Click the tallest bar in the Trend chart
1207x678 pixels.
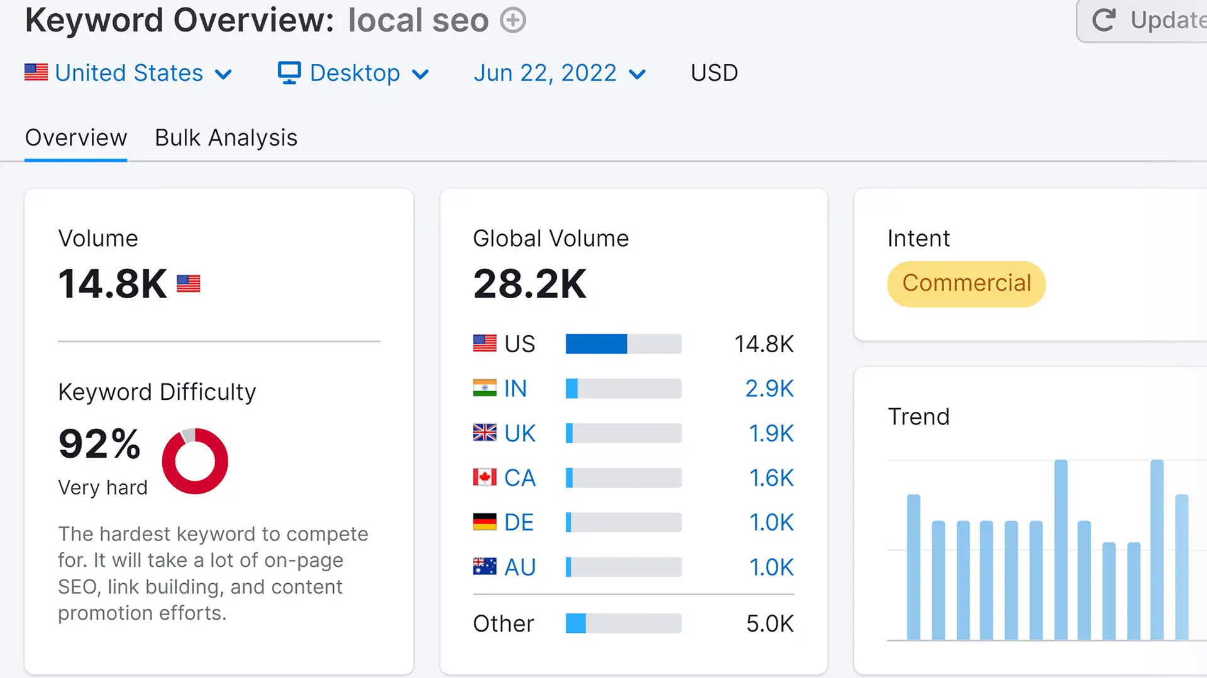tap(1061, 549)
